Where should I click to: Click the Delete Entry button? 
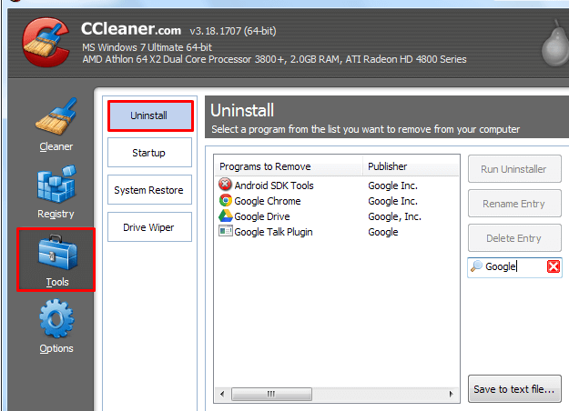click(x=514, y=238)
